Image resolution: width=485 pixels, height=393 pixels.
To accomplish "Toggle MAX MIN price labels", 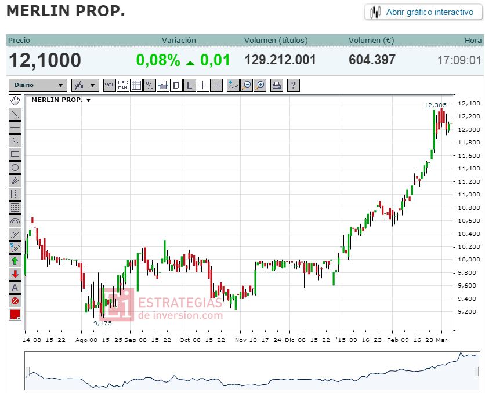I will pos(123,85).
